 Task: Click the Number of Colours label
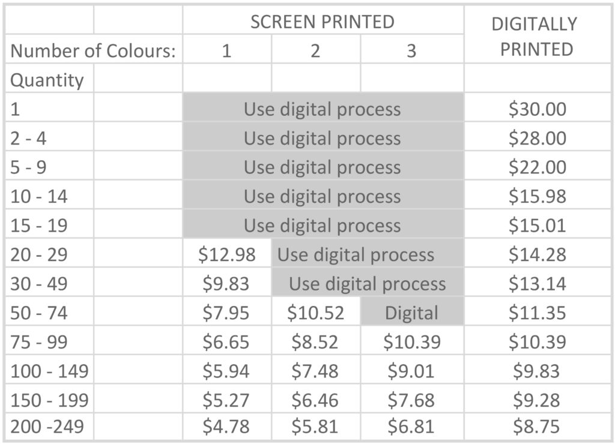pos(93,50)
